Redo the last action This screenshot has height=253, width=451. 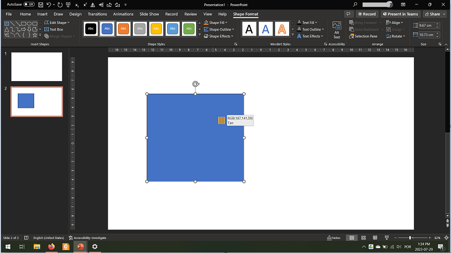60,5
